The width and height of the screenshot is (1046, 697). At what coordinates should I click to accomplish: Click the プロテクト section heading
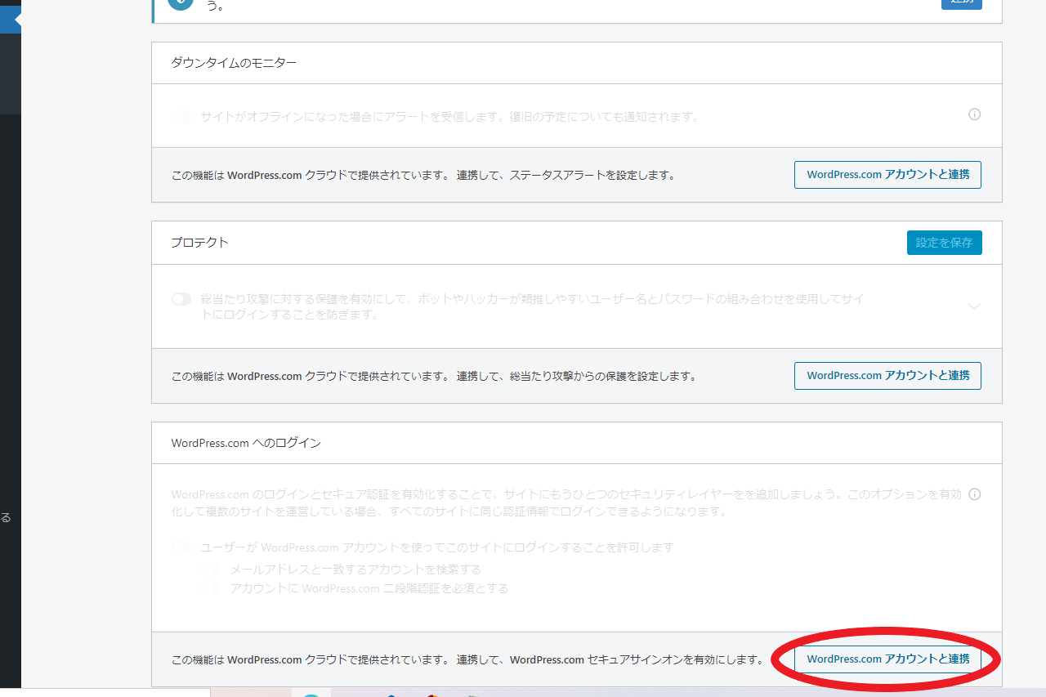click(199, 243)
